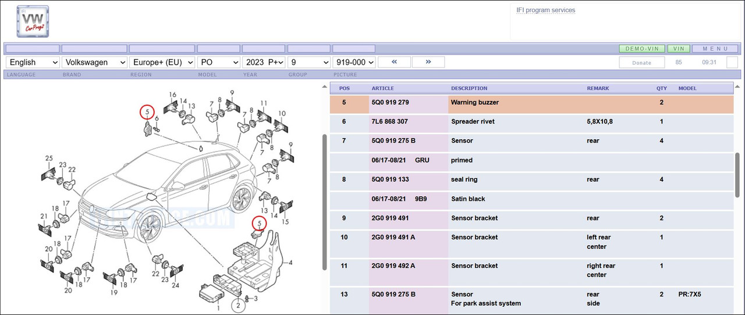Click diagram callout number 24
Image resolution: width=745 pixels, height=315 pixels.
coord(175,285)
